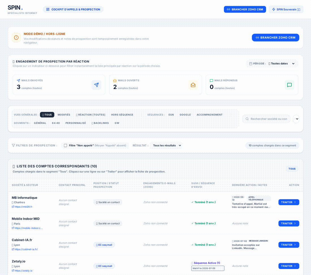Select the BACKLINKS segment
The image size is (311, 275).
pos(100,123)
